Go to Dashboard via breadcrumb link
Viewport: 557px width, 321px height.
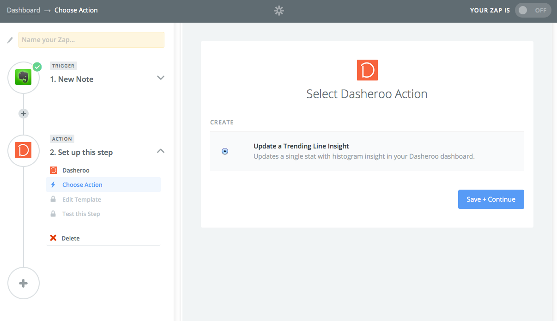tap(24, 10)
